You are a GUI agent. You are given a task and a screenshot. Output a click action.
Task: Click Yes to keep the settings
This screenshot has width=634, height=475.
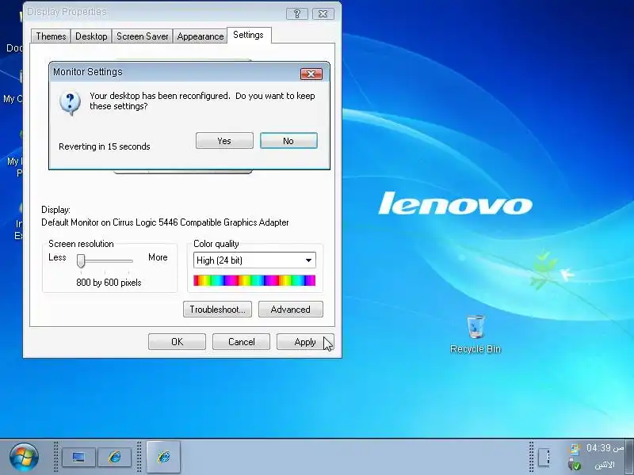224,141
